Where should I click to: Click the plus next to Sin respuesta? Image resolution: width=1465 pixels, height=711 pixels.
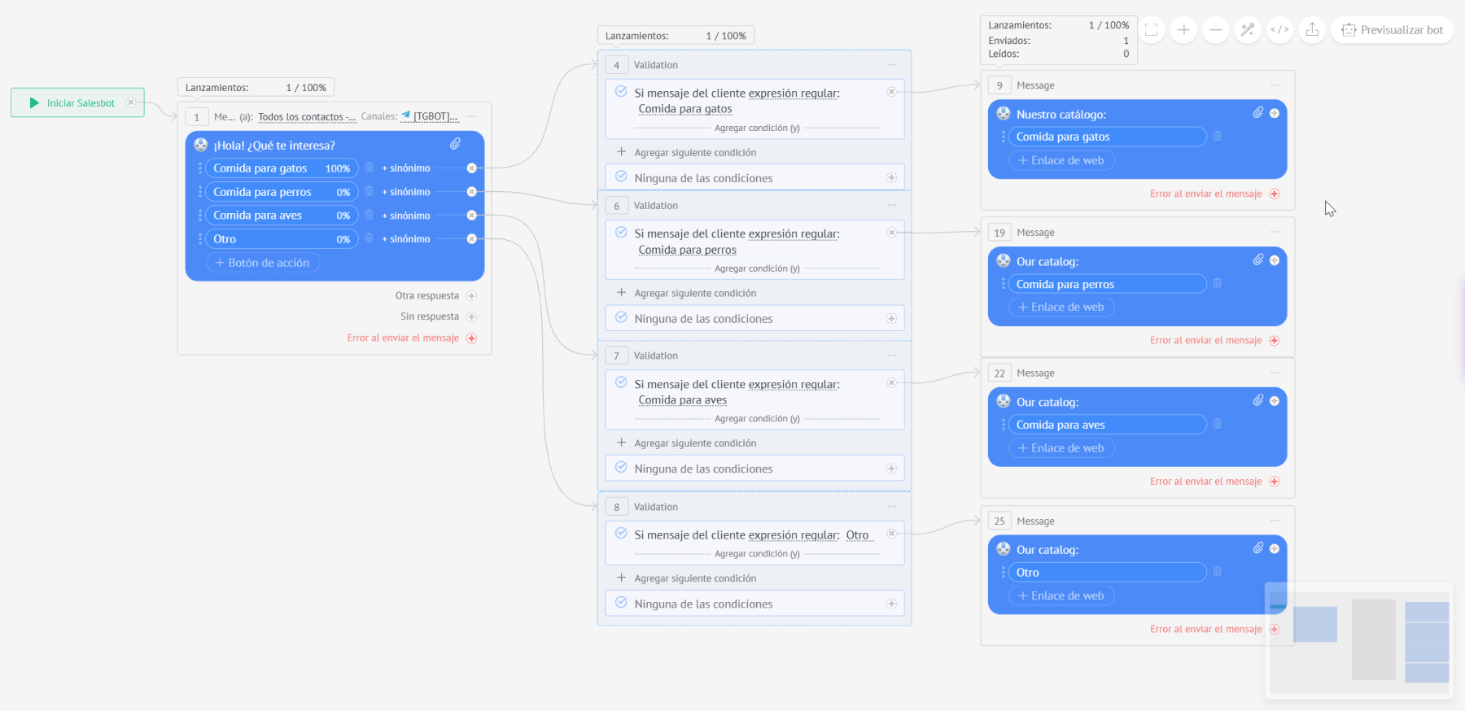tap(471, 317)
